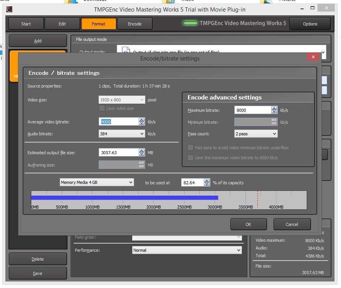Decrease Estimated output file size spinner
The height and width of the screenshot is (288, 341).
(141, 154)
